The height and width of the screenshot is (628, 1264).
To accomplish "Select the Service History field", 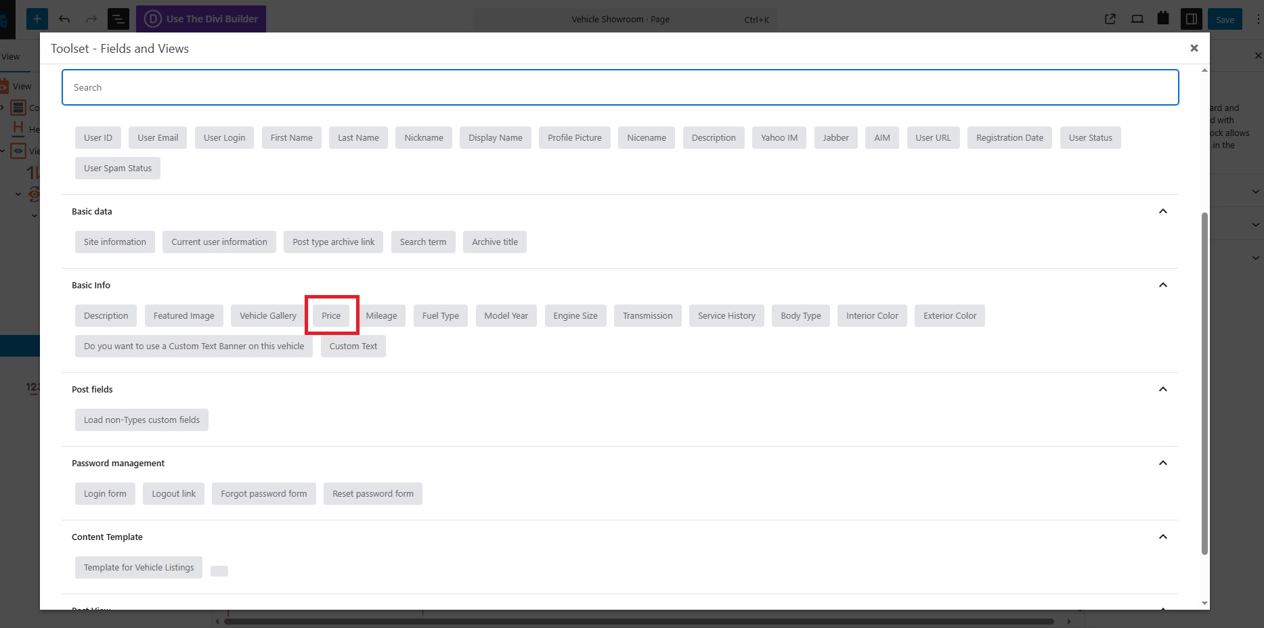I will tap(726, 315).
